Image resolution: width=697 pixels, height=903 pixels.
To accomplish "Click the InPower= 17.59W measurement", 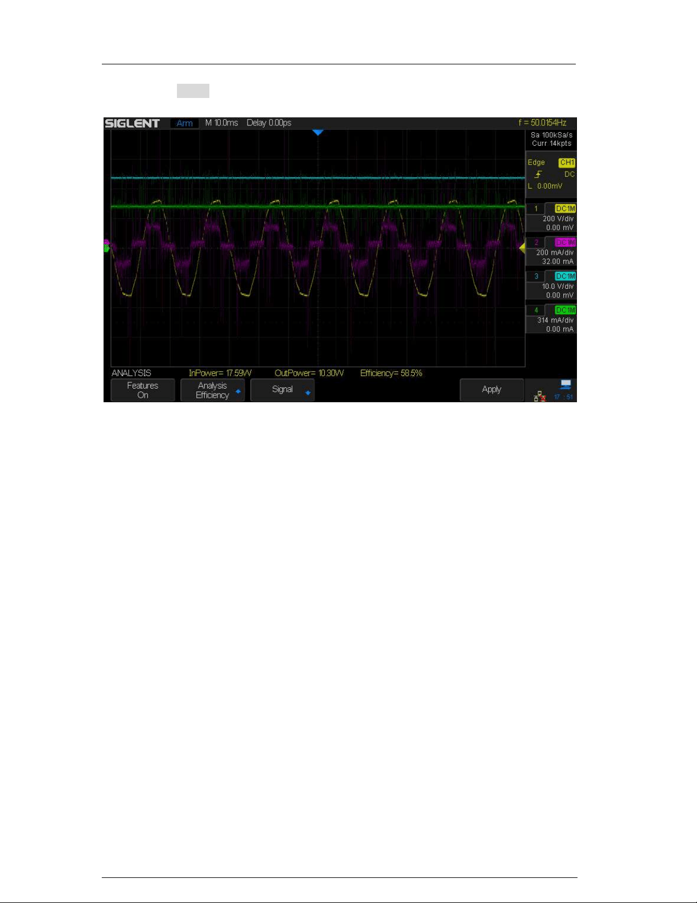I will (220, 373).
